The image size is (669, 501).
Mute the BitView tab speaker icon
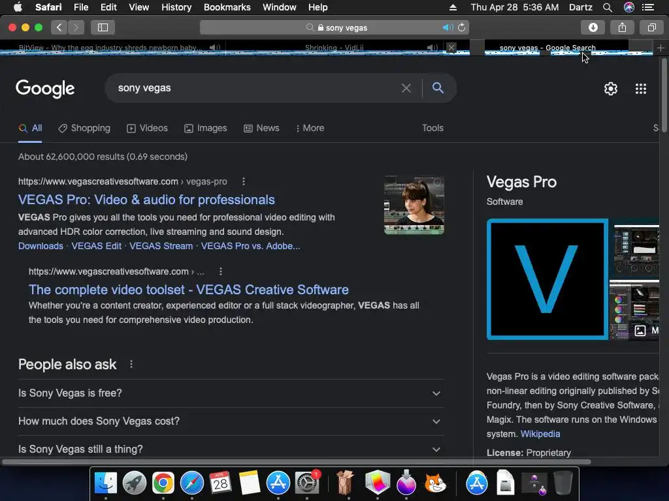click(x=214, y=48)
